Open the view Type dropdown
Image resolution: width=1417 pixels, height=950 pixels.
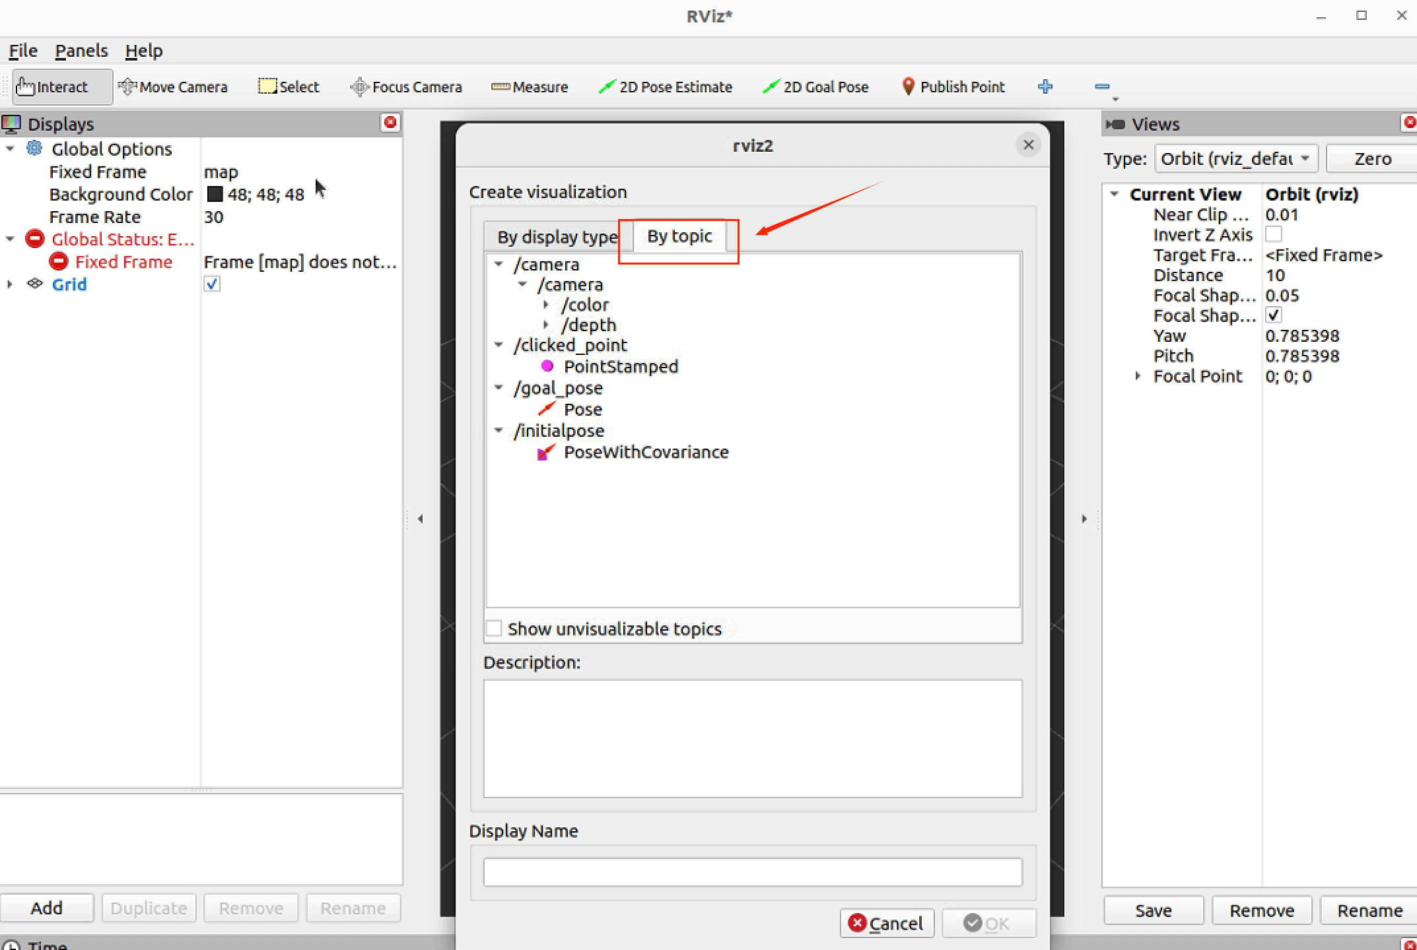click(1235, 159)
